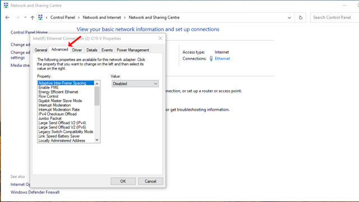This screenshot has width=359, height=202.
Task: Switch to the Power Management tab
Action: click(133, 50)
